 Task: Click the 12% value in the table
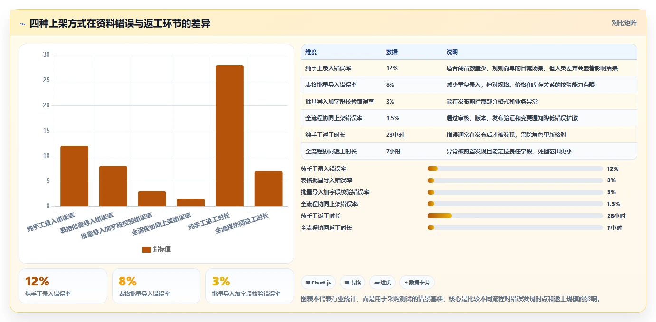click(x=392, y=68)
